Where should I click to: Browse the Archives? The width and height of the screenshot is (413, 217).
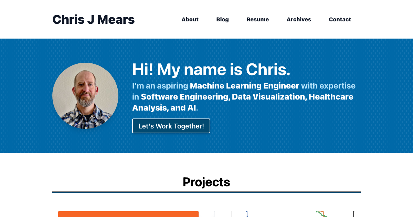click(x=298, y=20)
